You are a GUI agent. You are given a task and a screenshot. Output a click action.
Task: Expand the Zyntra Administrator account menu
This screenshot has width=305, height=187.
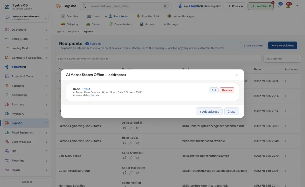pyautogui.click(x=26, y=18)
